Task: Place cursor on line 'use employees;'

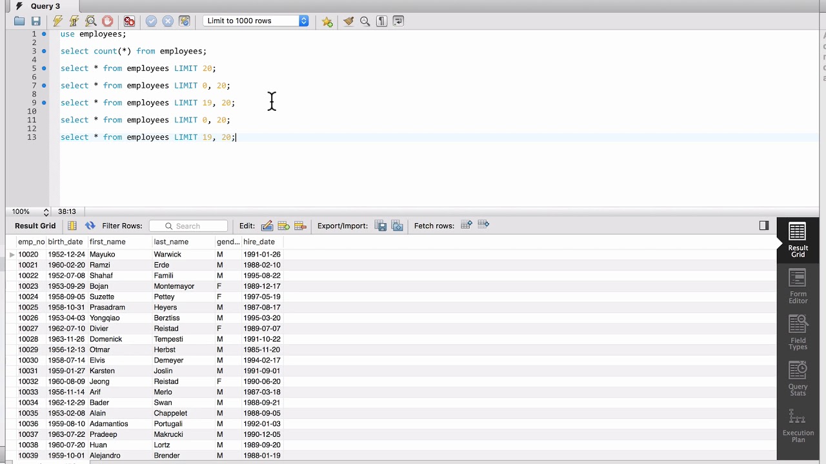Action: pos(94,34)
